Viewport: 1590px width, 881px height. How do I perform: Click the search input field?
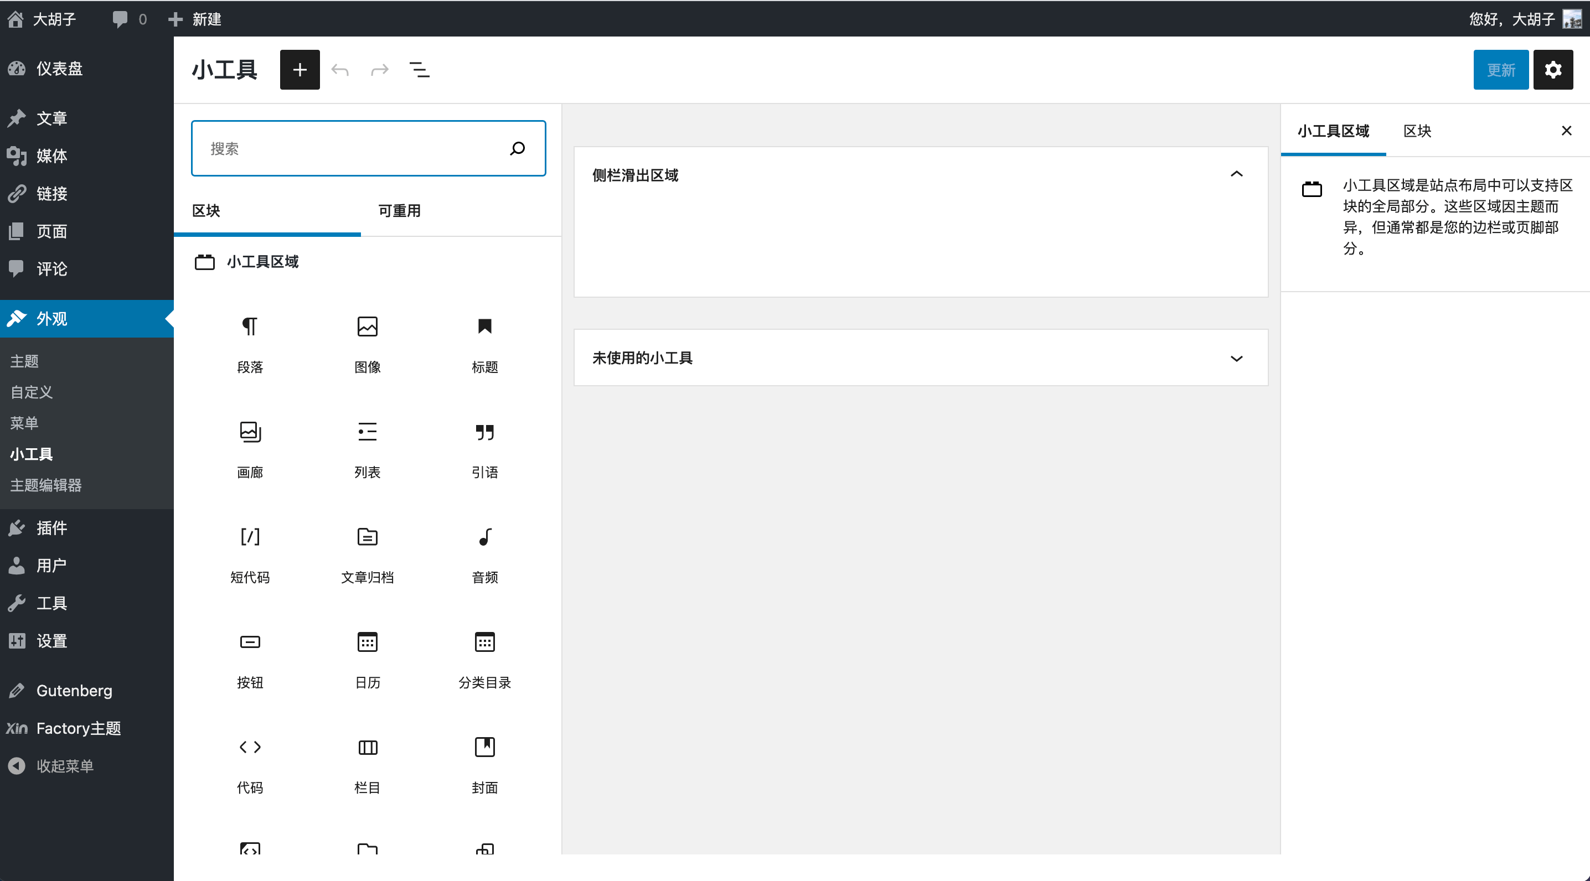click(368, 150)
